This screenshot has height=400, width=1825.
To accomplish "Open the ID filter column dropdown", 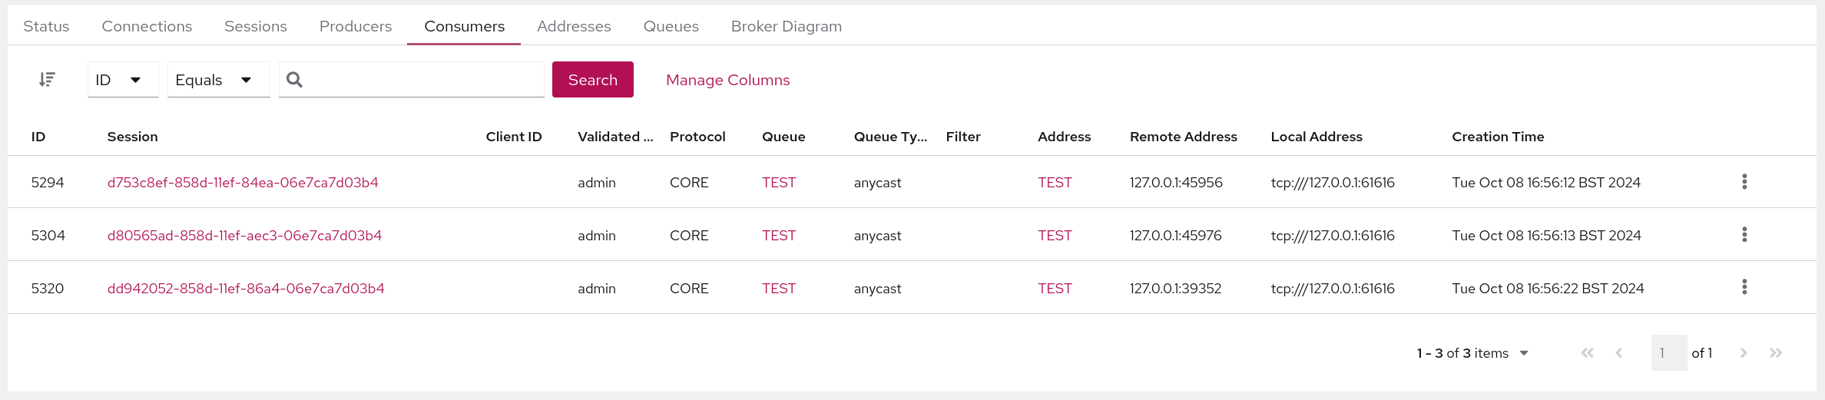I will pyautogui.click(x=122, y=80).
